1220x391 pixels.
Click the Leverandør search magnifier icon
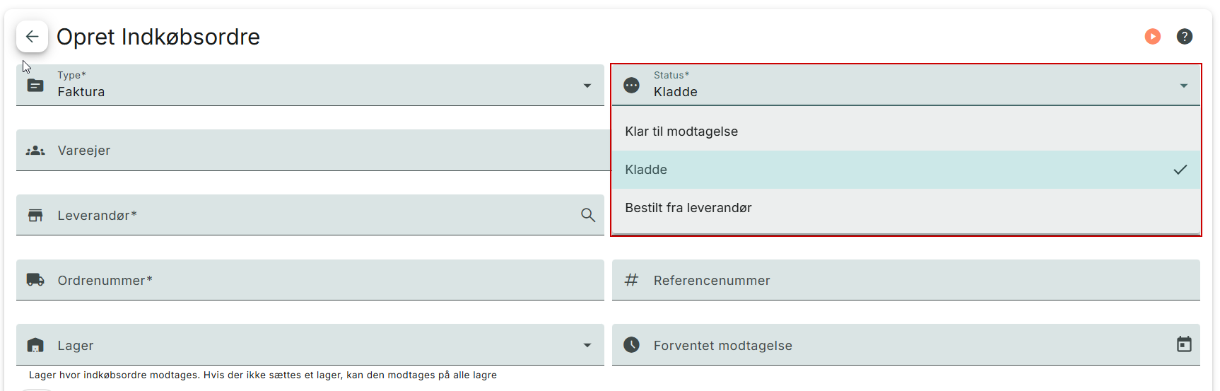[x=587, y=215]
